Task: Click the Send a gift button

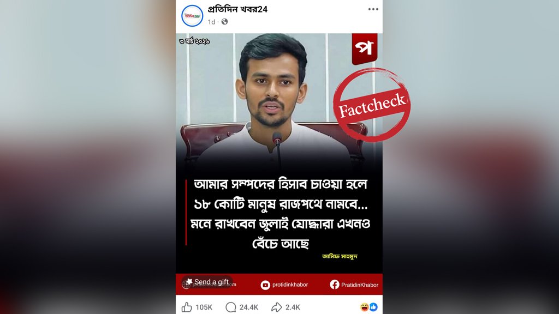Action: point(207,282)
